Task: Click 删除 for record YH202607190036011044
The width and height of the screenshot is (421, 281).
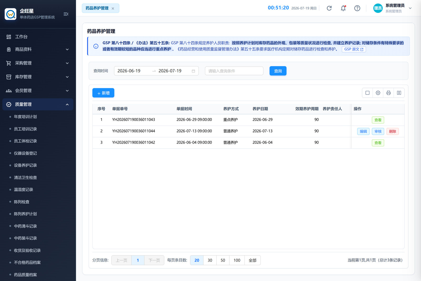Action: coord(393,131)
